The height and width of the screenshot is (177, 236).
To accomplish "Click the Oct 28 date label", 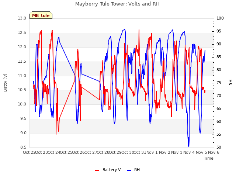I will tap(103, 152).
